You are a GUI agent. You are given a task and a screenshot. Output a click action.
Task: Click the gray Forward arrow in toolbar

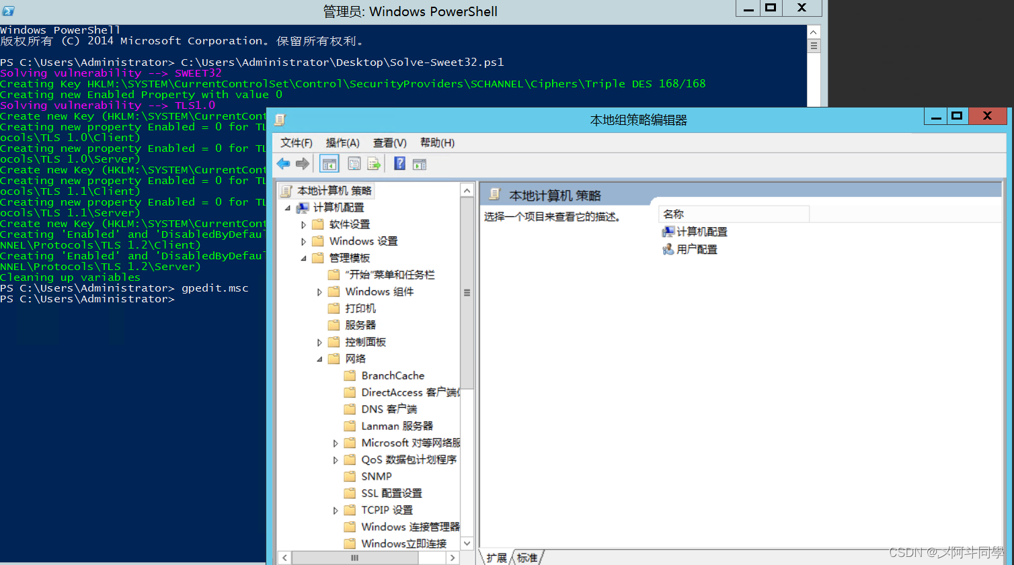click(303, 164)
